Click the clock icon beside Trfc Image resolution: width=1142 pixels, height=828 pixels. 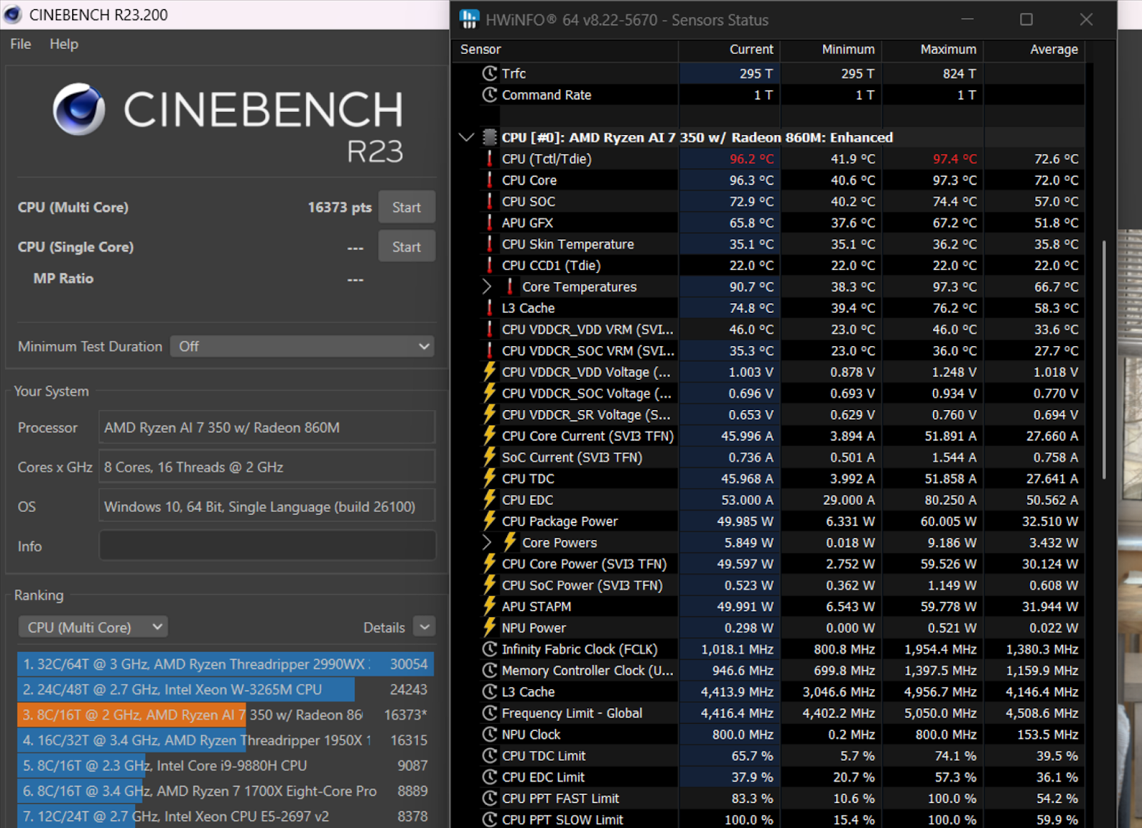coord(490,73)
